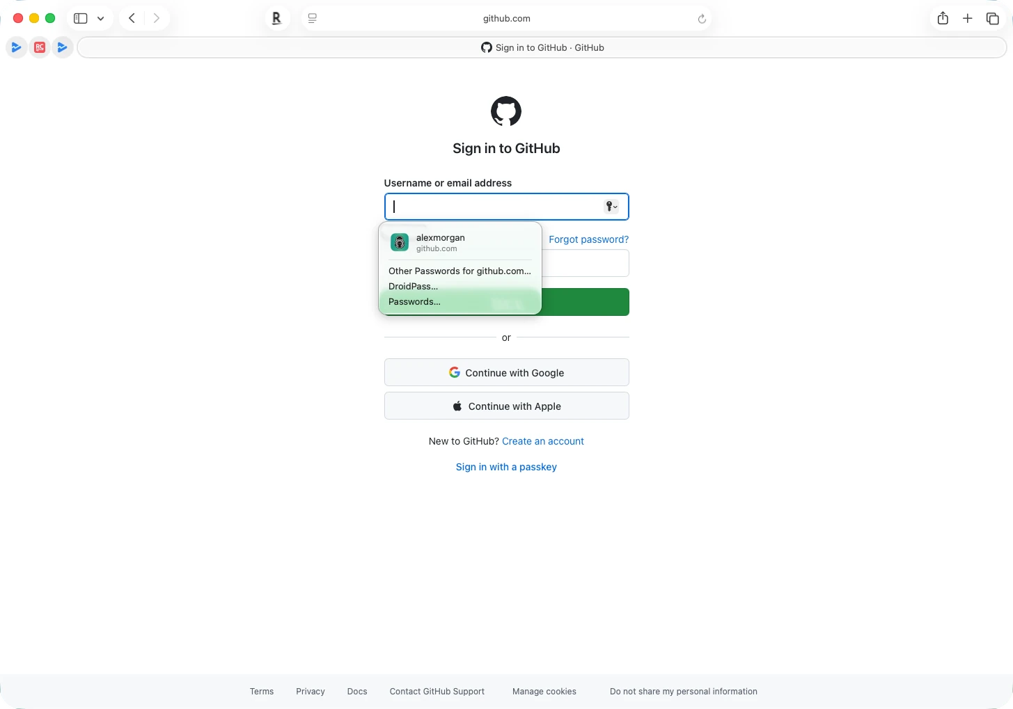Select the Sign in to GitHub tab
1013x709 pixels.
pyautogui.click(x=542, y=47)
